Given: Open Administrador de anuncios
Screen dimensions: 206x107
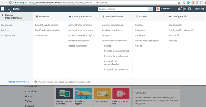Looking at the screenshot, I should (81, 30).
